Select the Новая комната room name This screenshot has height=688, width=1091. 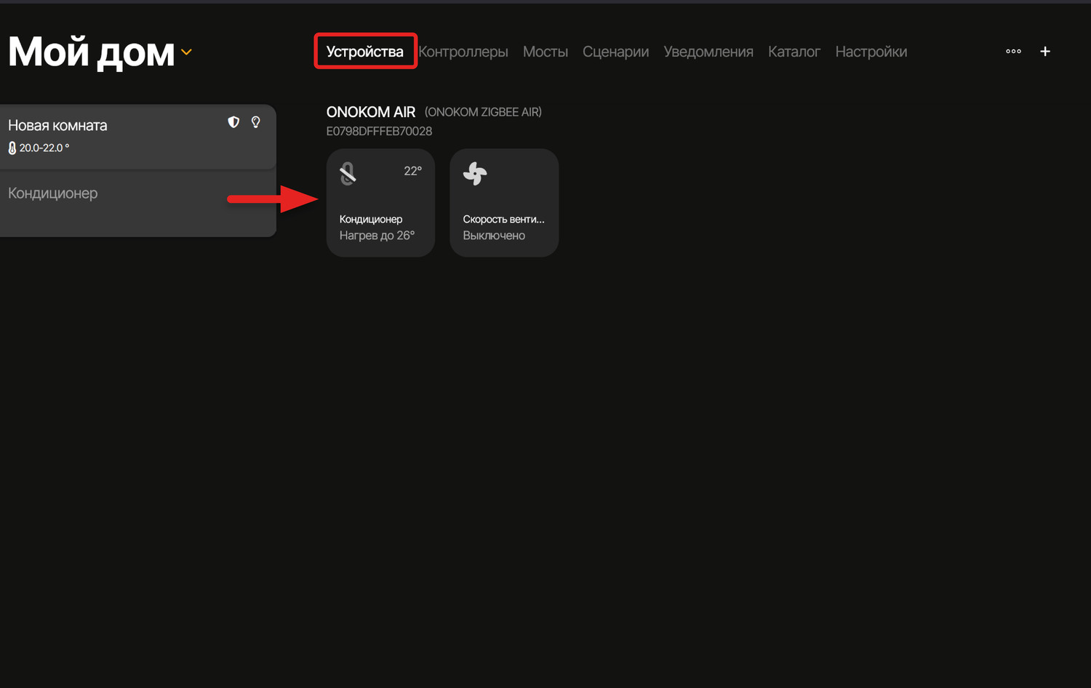57,125
